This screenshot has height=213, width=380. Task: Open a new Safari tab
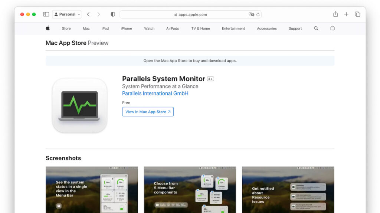pos(346,14)
